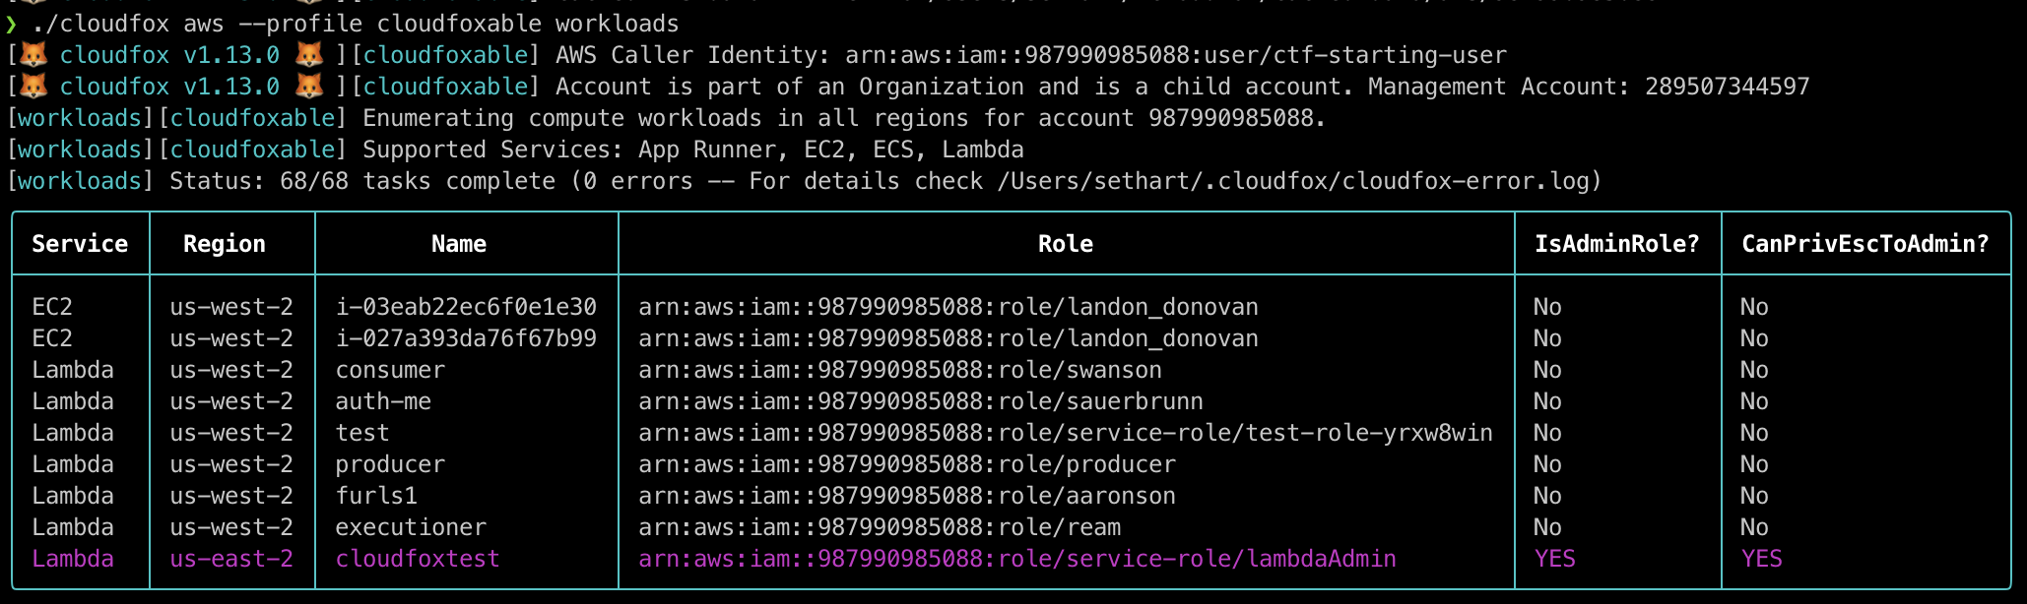The width and height of the screenshot is (2027, 604).
Task: Click the magenta YES under CanPrivEscToAdmin?
Action: [1762, 559]
